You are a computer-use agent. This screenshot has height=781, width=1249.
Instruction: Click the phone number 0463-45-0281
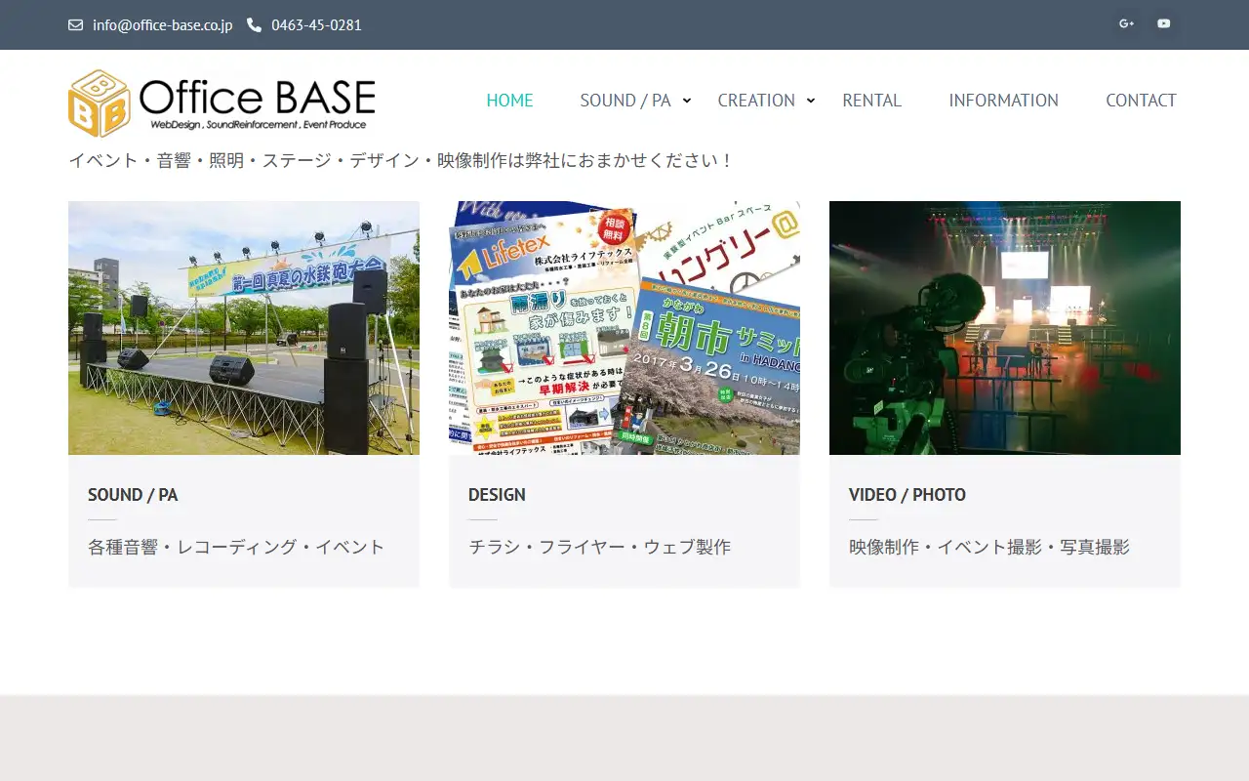tap(316, 25)
